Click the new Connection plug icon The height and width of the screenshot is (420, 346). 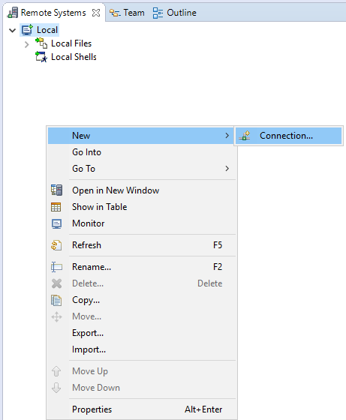[245, 136]
